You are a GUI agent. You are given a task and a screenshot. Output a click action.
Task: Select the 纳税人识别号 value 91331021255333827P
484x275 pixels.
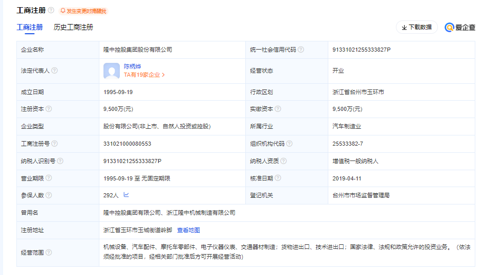click(x=133, y=161)
